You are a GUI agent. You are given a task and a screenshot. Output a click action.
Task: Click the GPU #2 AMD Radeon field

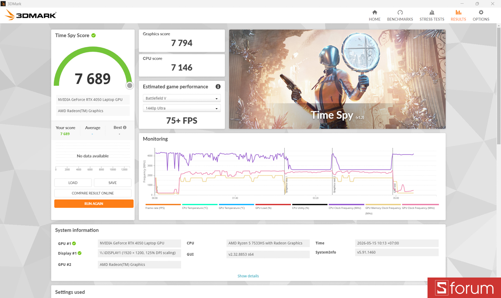click(139, 265)
